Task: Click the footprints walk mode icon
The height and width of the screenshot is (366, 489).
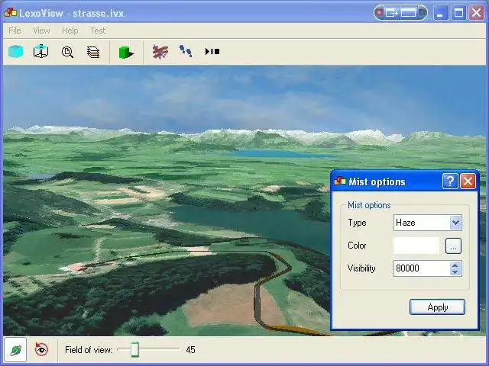Action: click(x=186, y=51)
